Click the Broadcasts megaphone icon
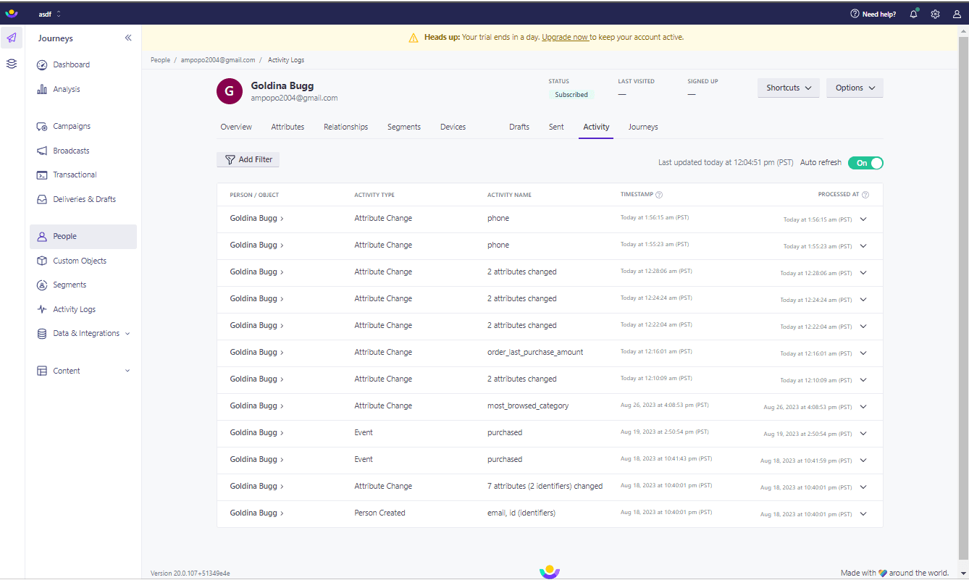Image resolution: width=969 pixels, height=580 pixels. pos(42,151)
